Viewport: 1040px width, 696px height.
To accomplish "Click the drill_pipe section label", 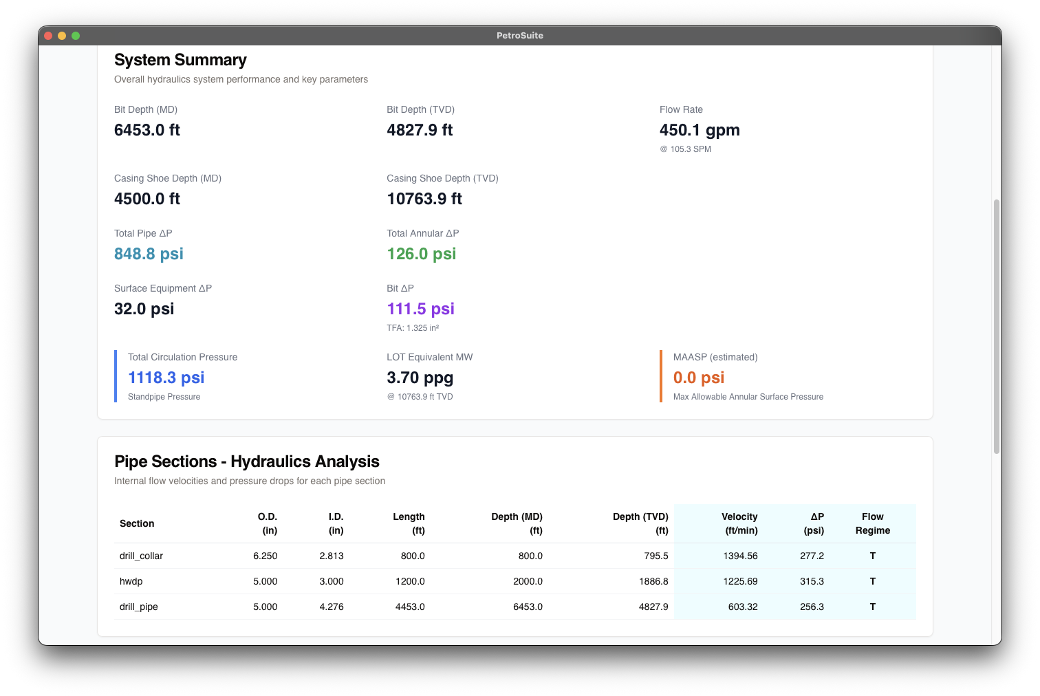I will click(x=138, y=607).
